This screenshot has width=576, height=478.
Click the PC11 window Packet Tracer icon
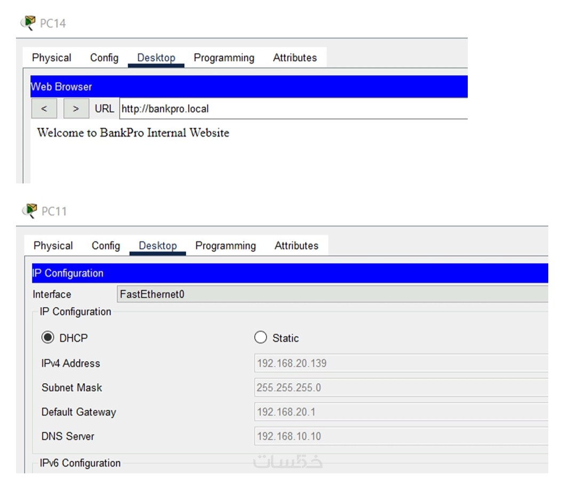(x=29, y=210)
